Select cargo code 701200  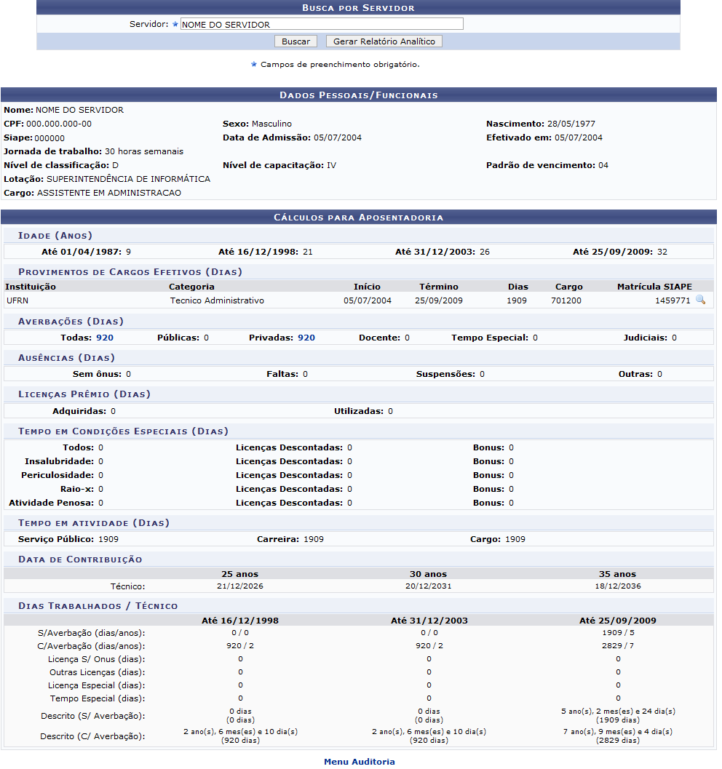click(566, 300)
